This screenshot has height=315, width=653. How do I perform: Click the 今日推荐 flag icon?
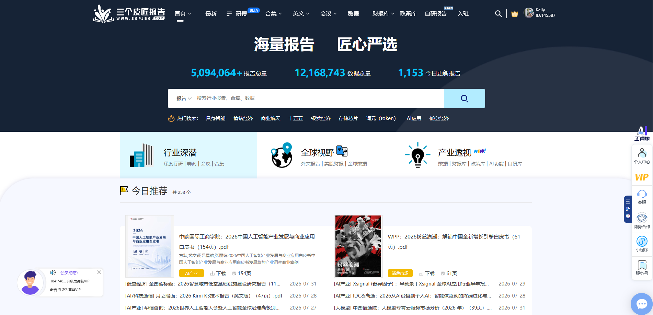[x=124, y=190]
